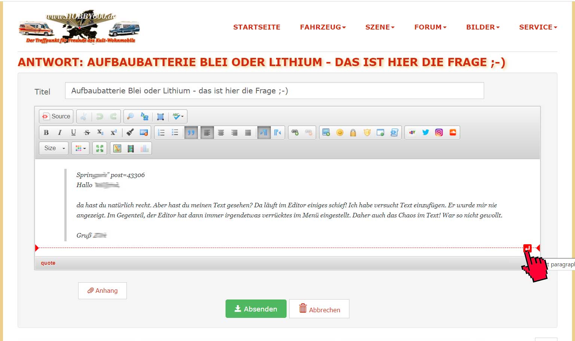Click the Twitter embed icon
The width and height of the screenshot is (575, 341).
click(425, 133)
